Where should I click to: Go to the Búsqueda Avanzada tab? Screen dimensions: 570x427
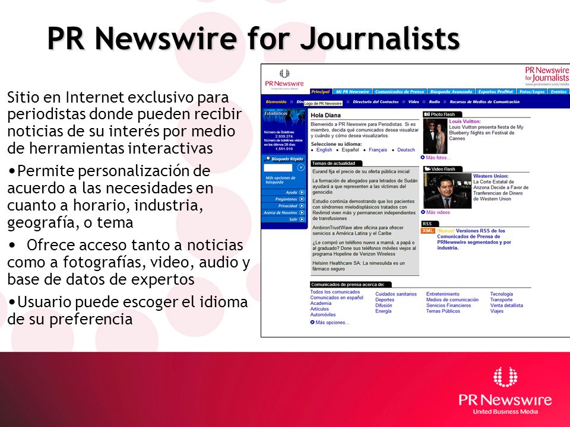[x=451, y=92]
